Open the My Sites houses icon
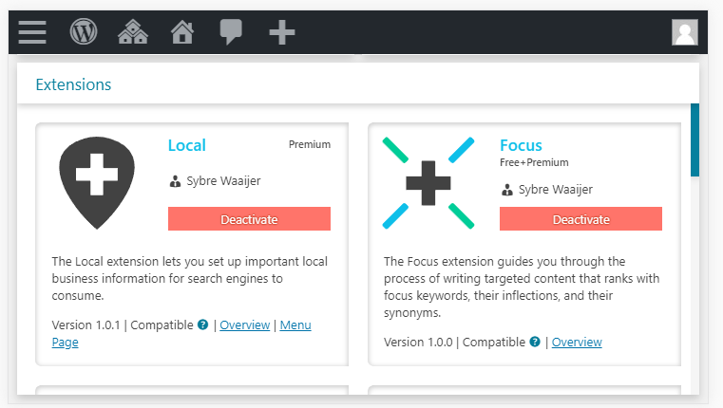 tap(133, 31)
